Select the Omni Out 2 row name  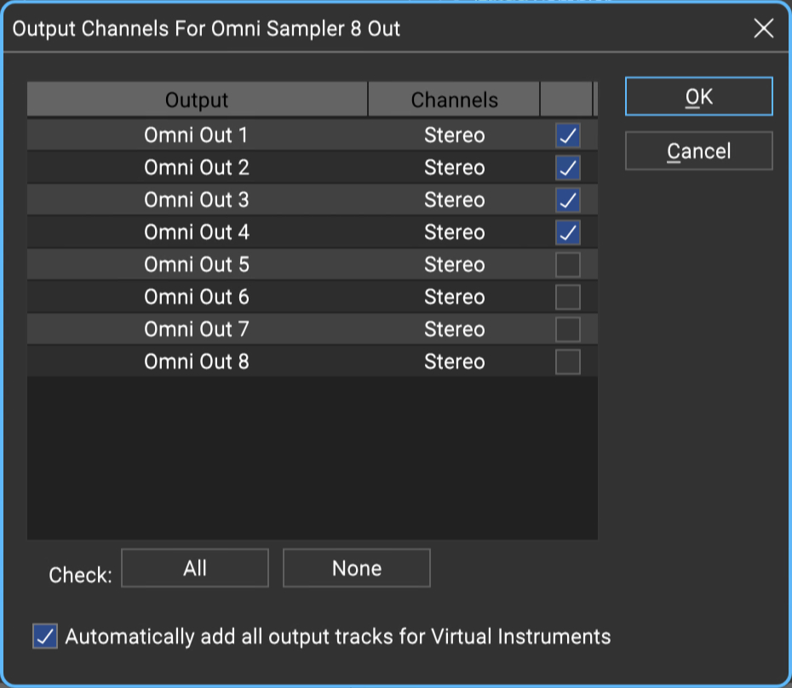[197, 168]
